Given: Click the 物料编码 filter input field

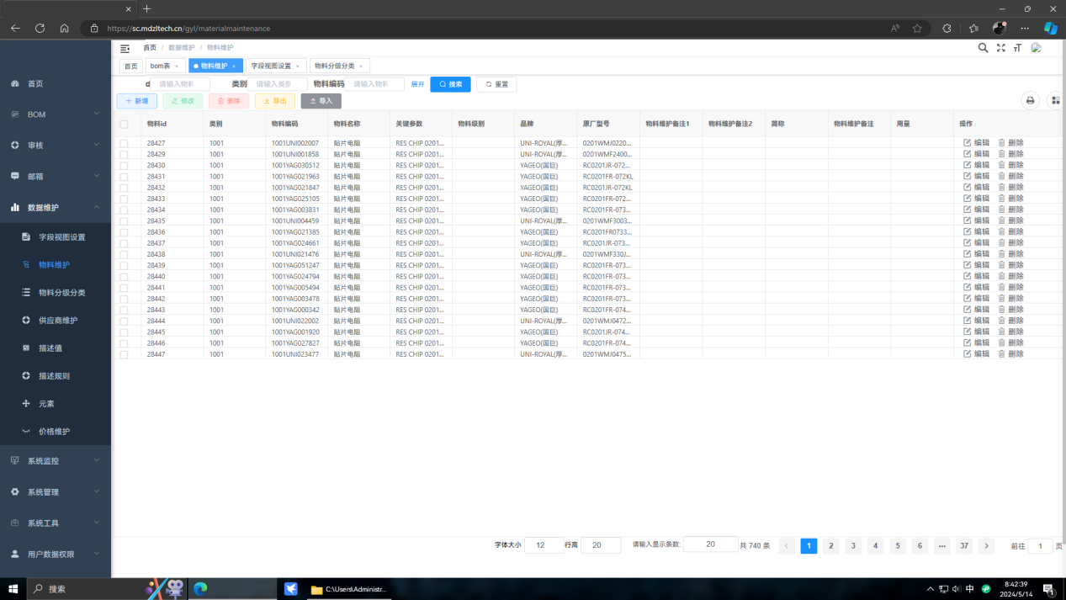Looking at the screenshot, I should point(376,84).
